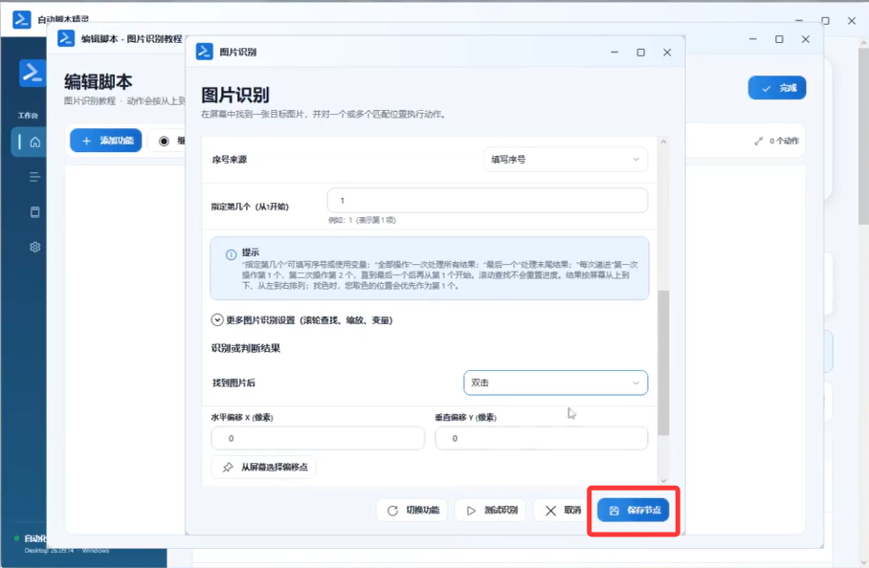Viewport: 869px width, 568px height.
Task: Focus the 指定第几个 input field
Action: click(x=487, y=201)
